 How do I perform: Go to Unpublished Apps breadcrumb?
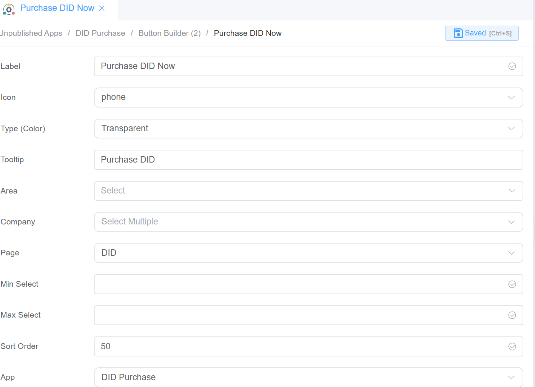tap(31, 33)
